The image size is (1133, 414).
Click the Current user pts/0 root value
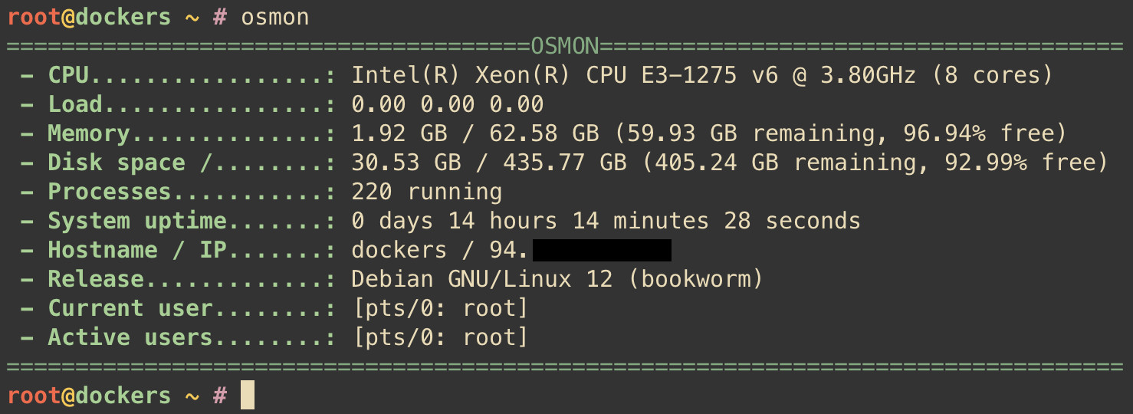[440, 308]
